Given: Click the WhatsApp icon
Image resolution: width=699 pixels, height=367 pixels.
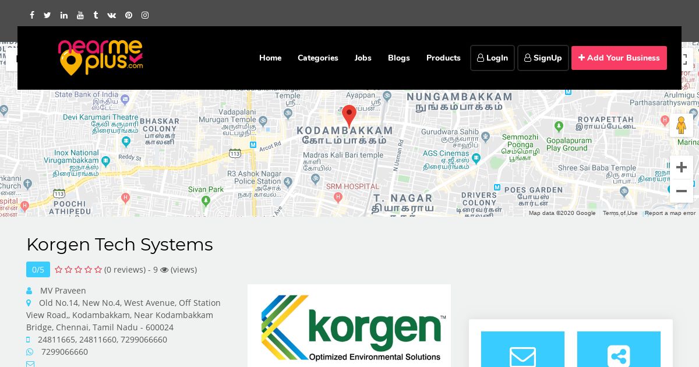Looking at the screenshot, I should 30,352.
